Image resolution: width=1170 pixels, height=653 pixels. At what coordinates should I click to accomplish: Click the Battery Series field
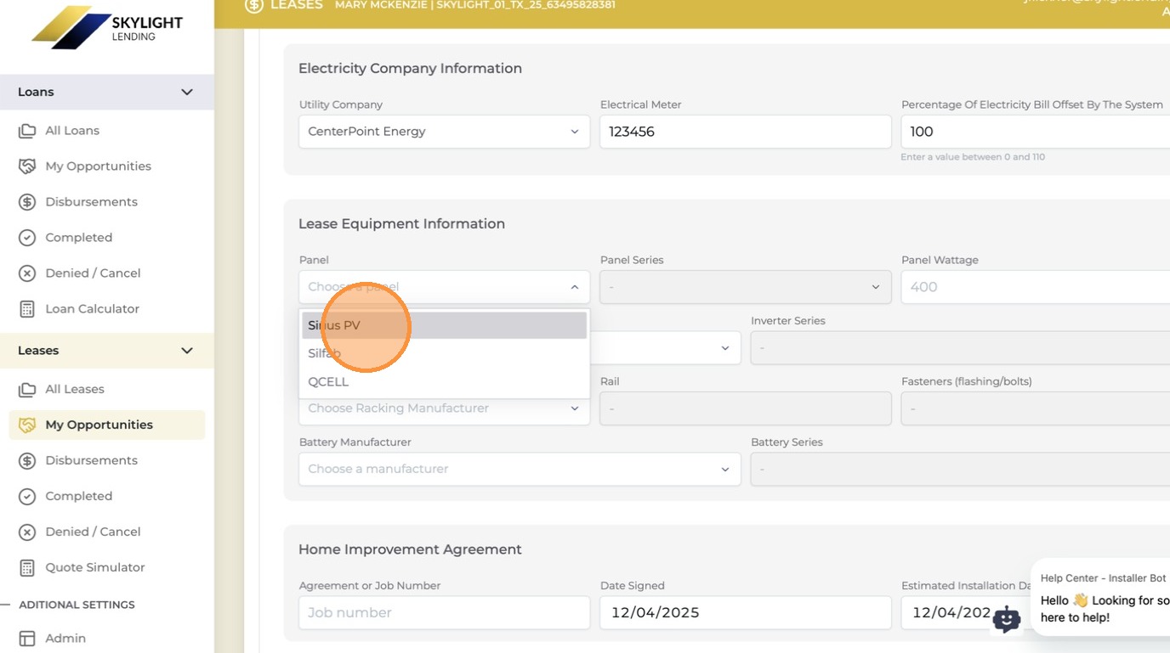(960, 469)
